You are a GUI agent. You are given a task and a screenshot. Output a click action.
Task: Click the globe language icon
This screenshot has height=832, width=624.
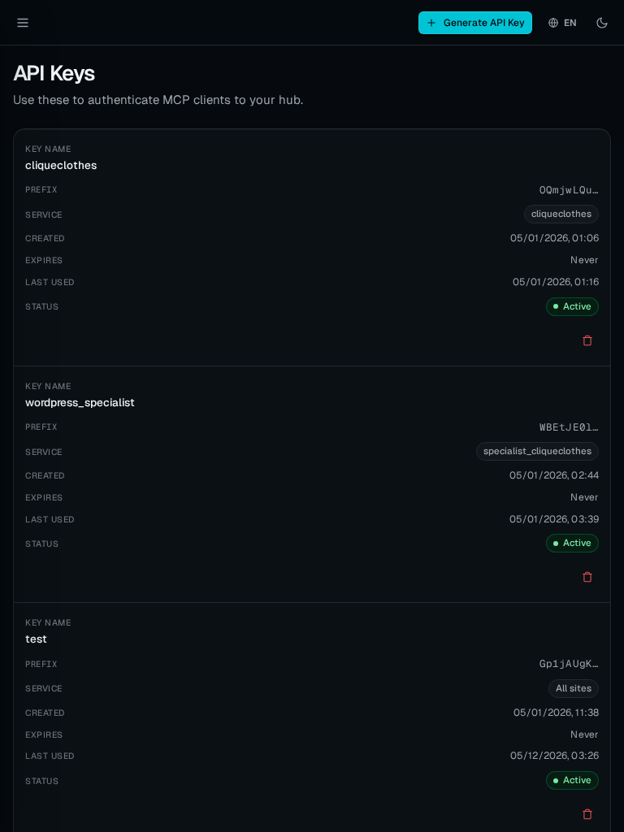[x=552, y=23]
